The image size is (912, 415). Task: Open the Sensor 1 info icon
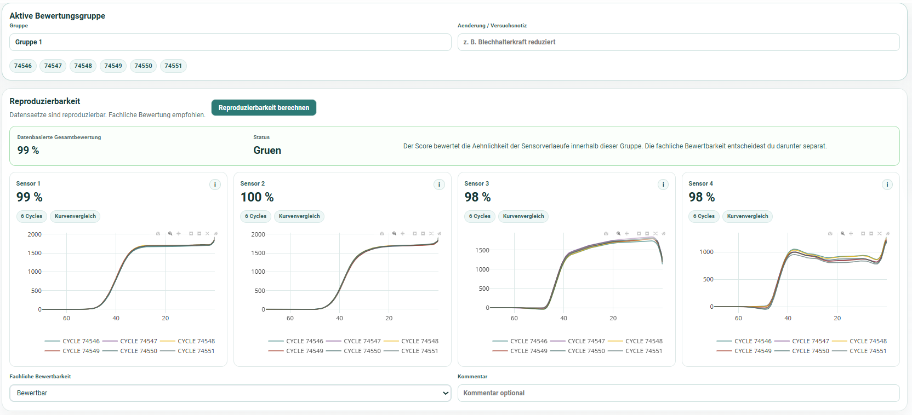(x=215, y=185)
